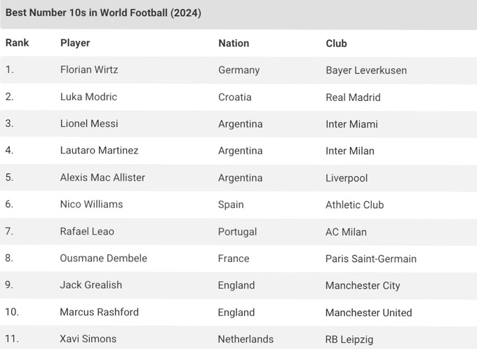
Task: Click the RB Leipzig club cell
Action: pyautogui.click(x=349, y=339)
